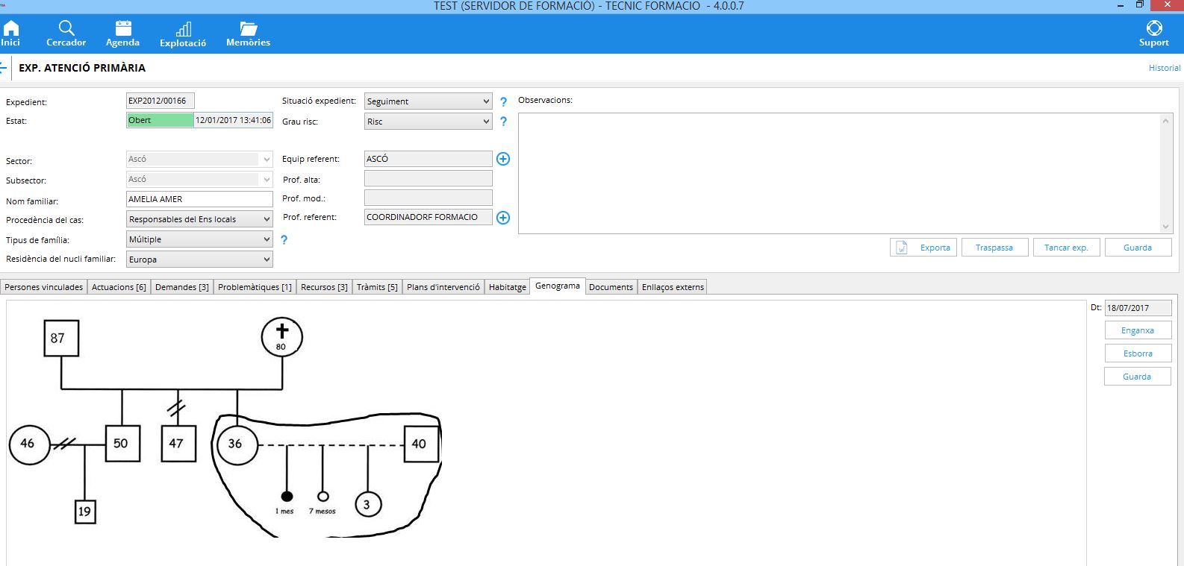Add Equip referent with plus icon
This screenshot has height=566, width=1184.
503,159
